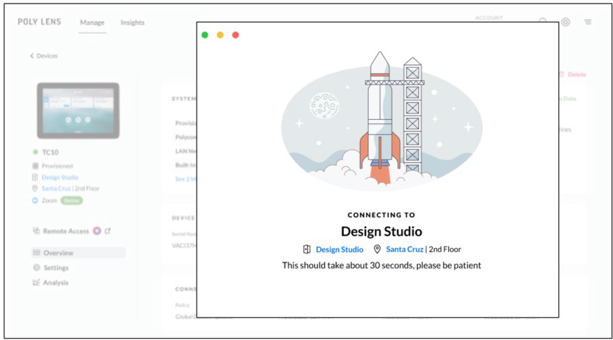The width and height of the screenshot is (613, 340).
Task: Click the TC10 device thumbnail image
Action: (78, 112)
